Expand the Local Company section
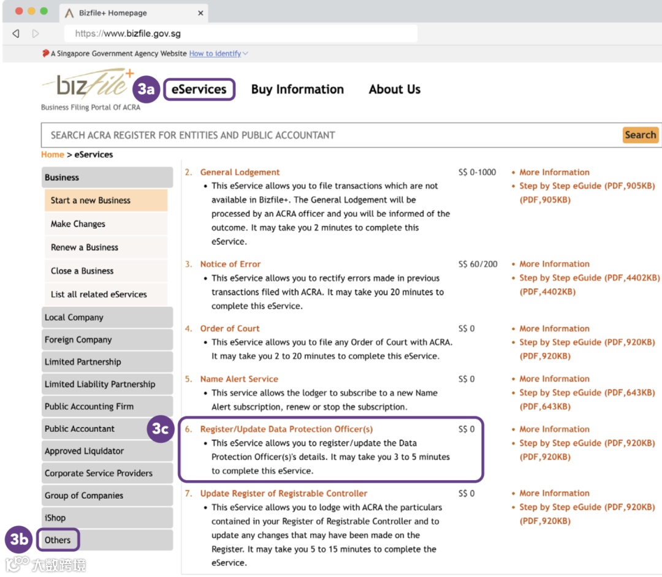Image resolution: width=662 pixels, height=577 pixels. tap(107, 317)
